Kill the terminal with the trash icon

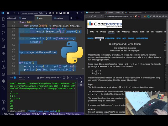68,78
